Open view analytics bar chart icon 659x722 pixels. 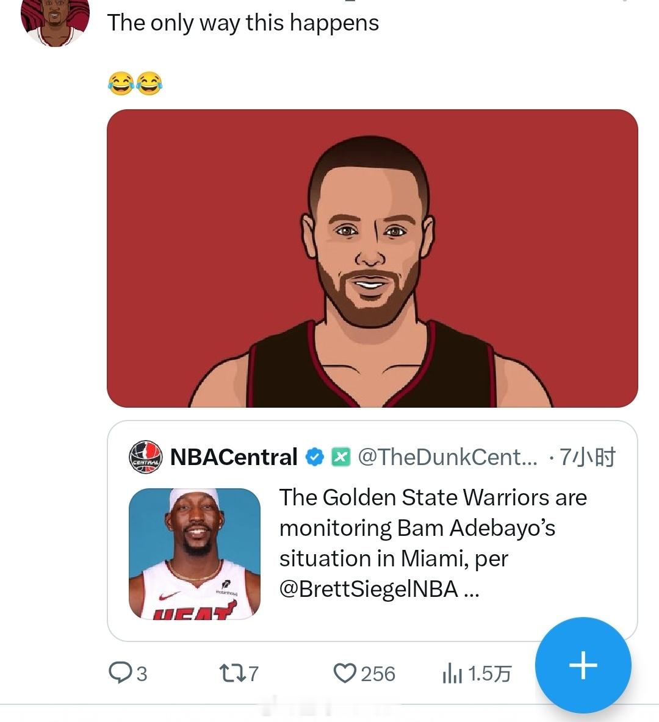point(452,674)
